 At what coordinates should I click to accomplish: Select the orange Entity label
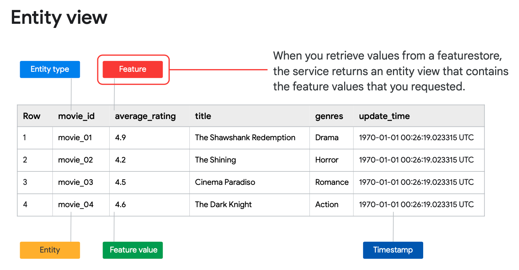pos(50,250)
